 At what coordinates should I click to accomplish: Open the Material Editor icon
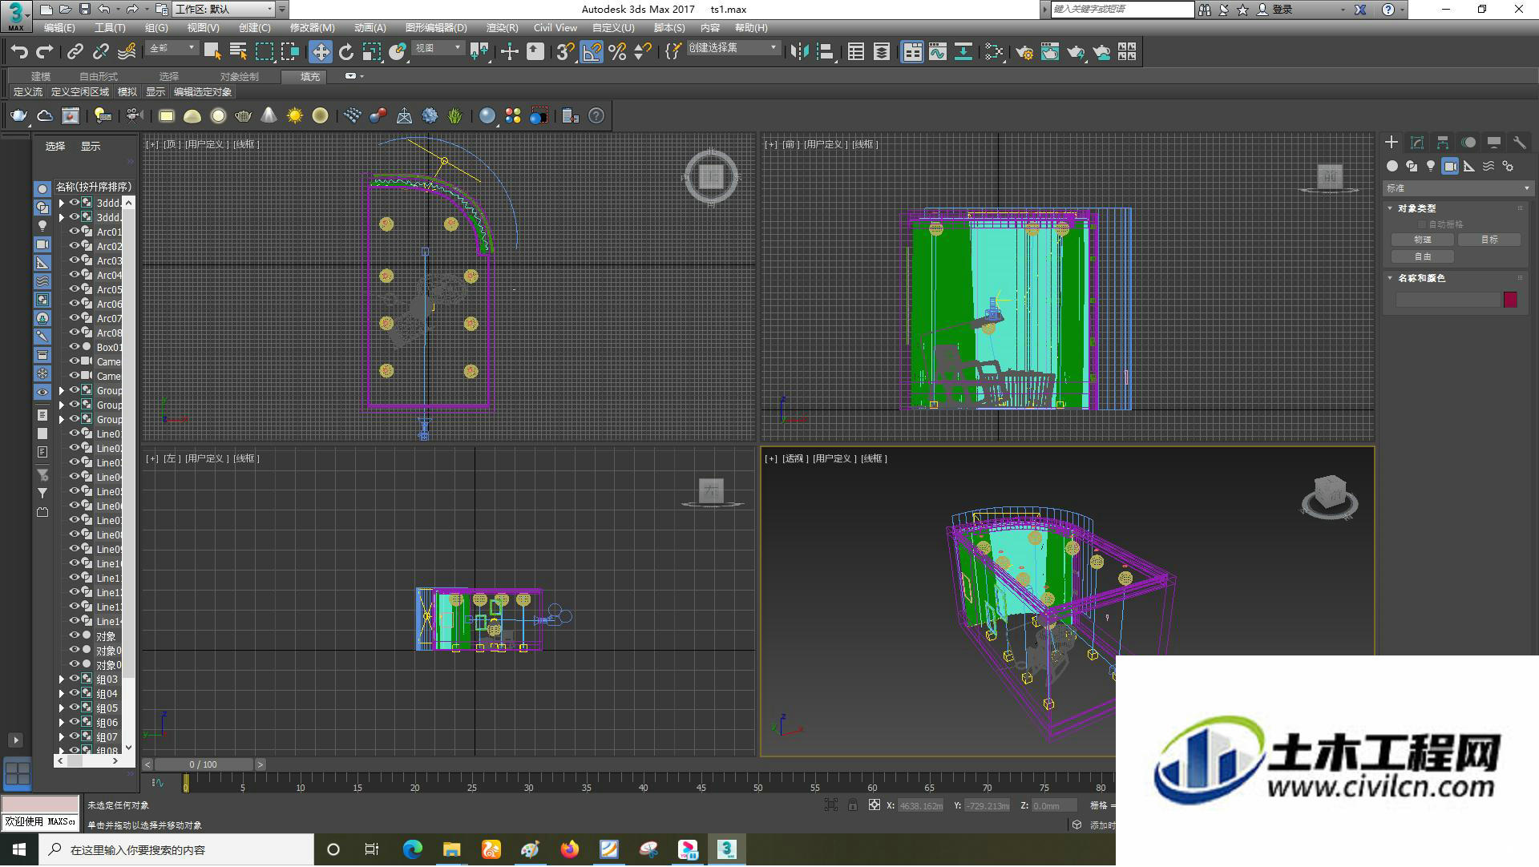click(994, 52)
